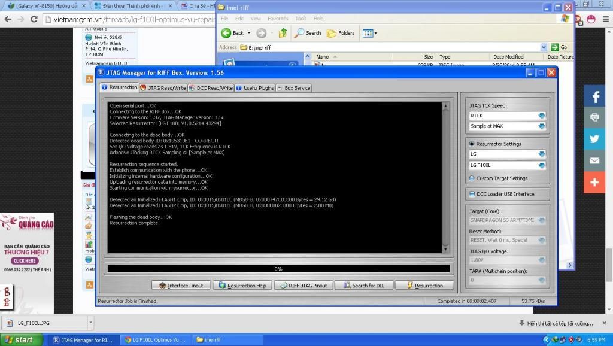Click the Go button in Explorer address bar
Image resolution: width=613 pixels, height=346 pixels.
(559, 47)
